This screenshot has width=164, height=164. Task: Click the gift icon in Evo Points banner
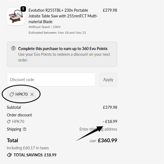(x=13, y=48)
